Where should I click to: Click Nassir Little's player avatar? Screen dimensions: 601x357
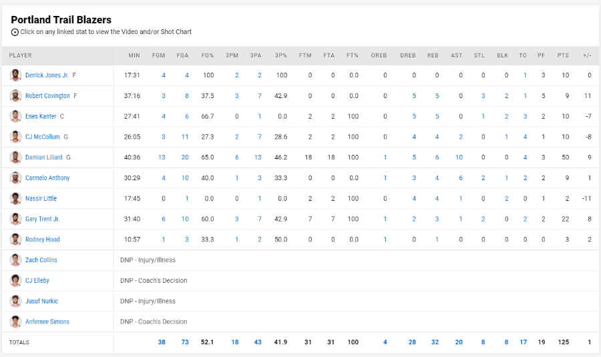[15, 198]
